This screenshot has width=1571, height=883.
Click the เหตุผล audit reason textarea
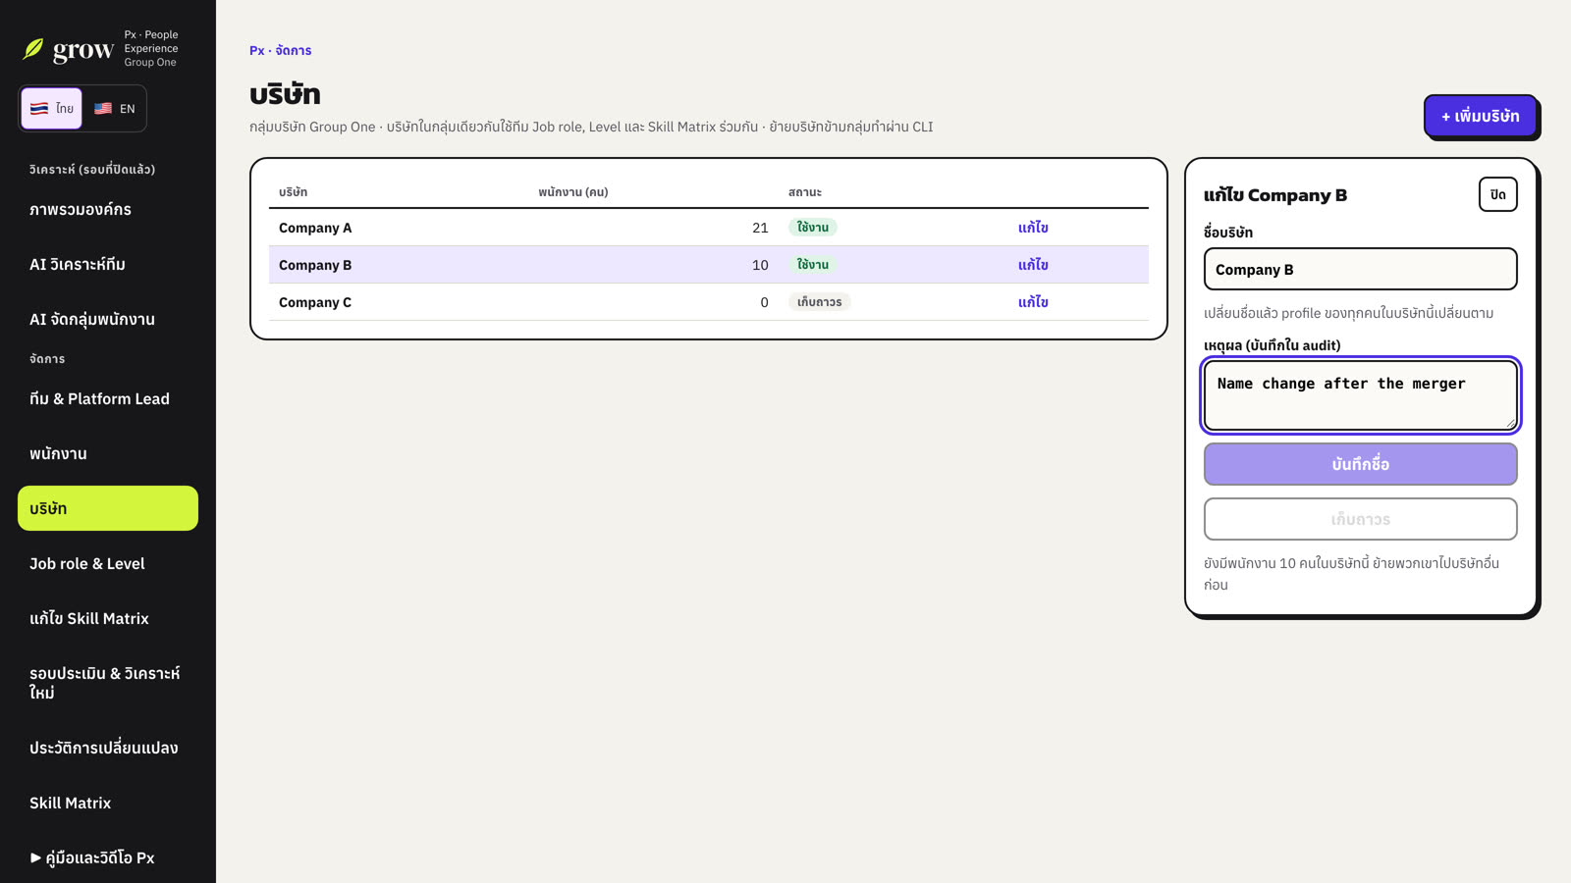pos(1361,395)
